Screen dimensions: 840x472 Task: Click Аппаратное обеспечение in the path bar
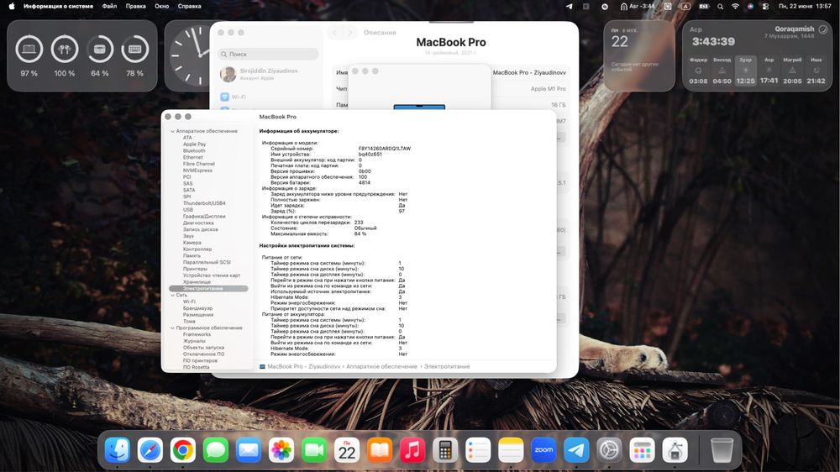(381, 366)
